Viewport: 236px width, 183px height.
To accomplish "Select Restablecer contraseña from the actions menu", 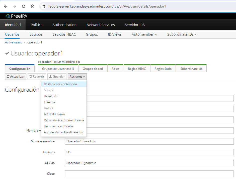I will [x=60, y=84].
